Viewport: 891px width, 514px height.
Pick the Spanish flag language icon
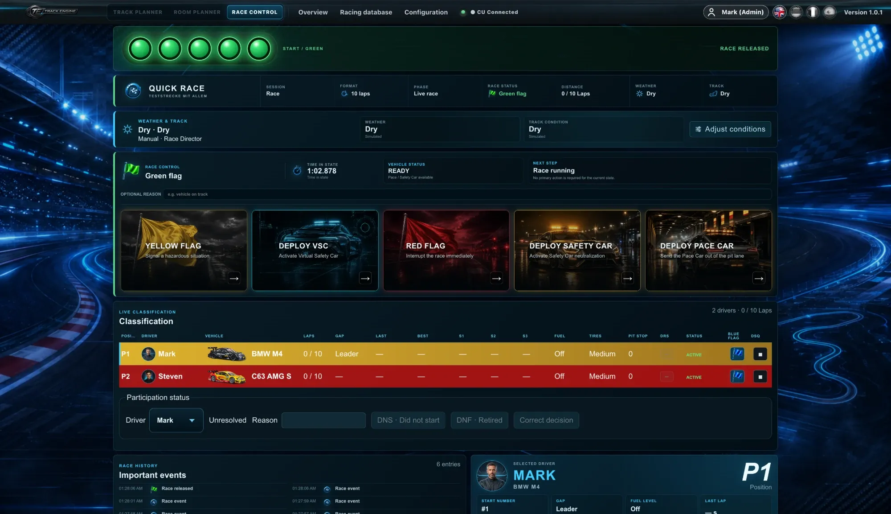click(x=829, y=12)
